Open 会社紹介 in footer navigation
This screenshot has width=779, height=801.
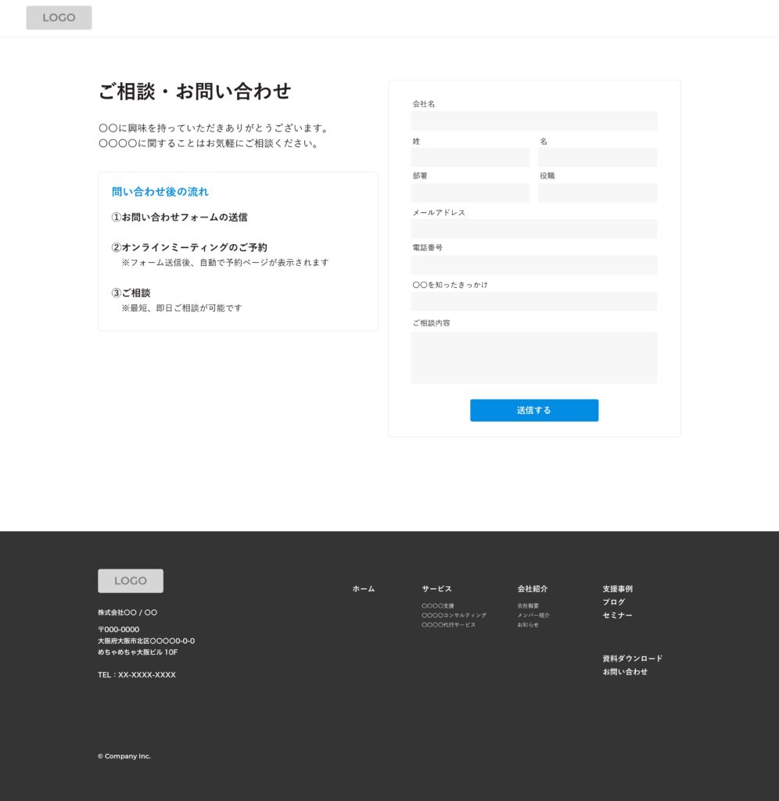532,589
